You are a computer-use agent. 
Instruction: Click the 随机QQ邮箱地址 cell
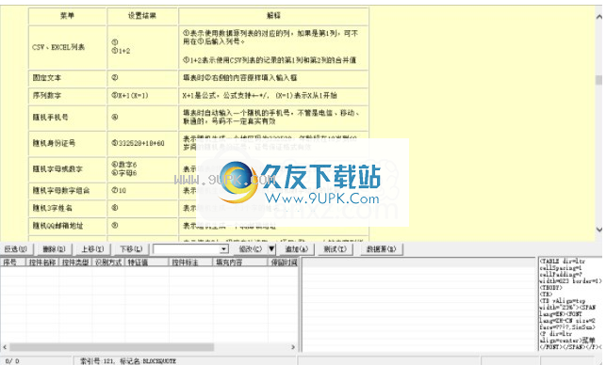(x=67, y=226)
